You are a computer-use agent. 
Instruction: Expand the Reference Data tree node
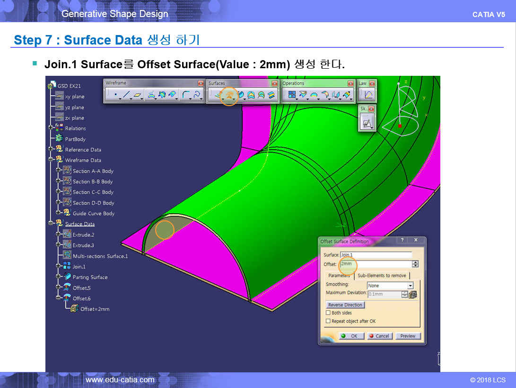[52, 149]
